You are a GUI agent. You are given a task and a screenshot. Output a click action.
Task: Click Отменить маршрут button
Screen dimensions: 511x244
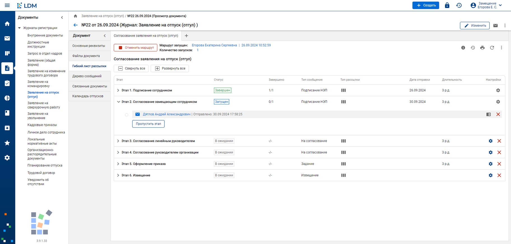coord(136,48)
